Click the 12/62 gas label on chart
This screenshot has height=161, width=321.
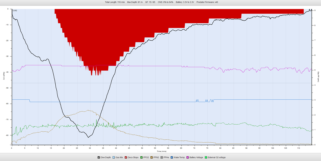pyautogui.click(x=15, y=11)
